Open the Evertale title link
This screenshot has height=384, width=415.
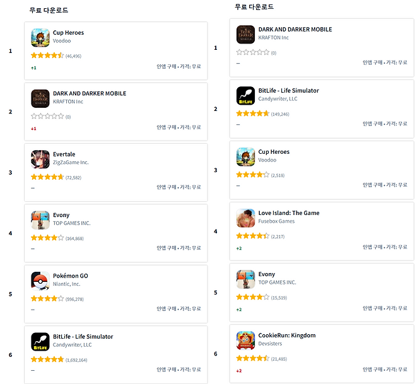click(64, 154)
